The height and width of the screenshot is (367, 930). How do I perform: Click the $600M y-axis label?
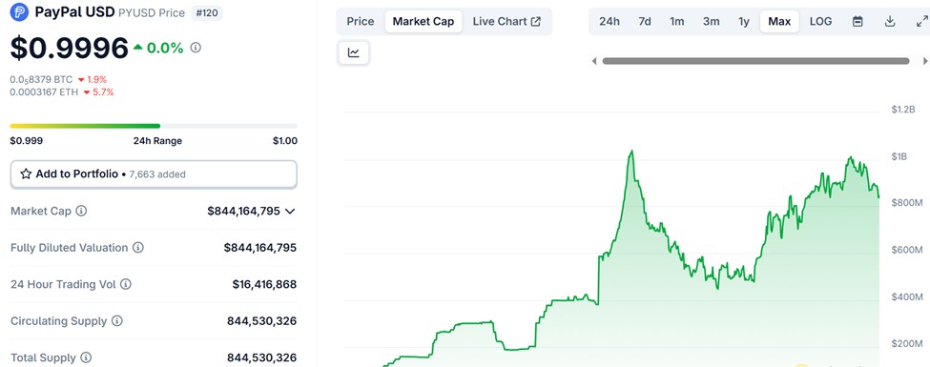pos(907,250)
